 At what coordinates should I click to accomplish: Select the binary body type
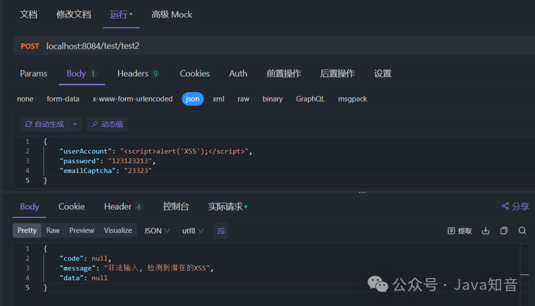pos(272,99)
